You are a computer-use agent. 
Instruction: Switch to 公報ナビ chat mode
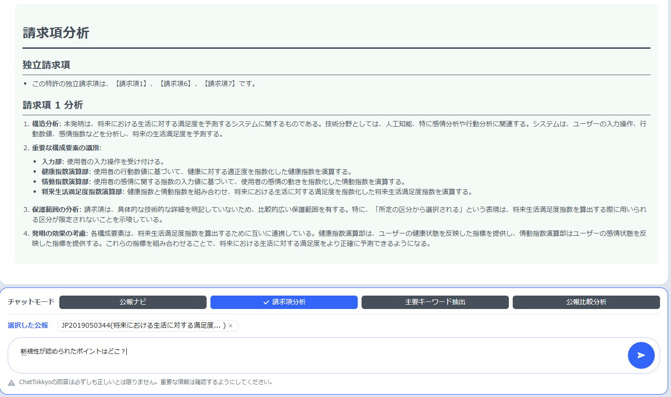(132, 302)
